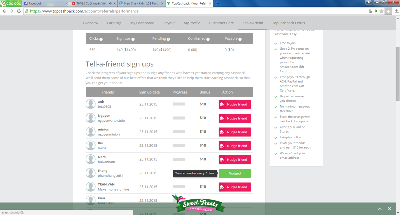Image resolution: width=400 pixels, height=215 pixels.
Task: Click the vertical page scrollbar thumb
Action: tap(398, 74)
